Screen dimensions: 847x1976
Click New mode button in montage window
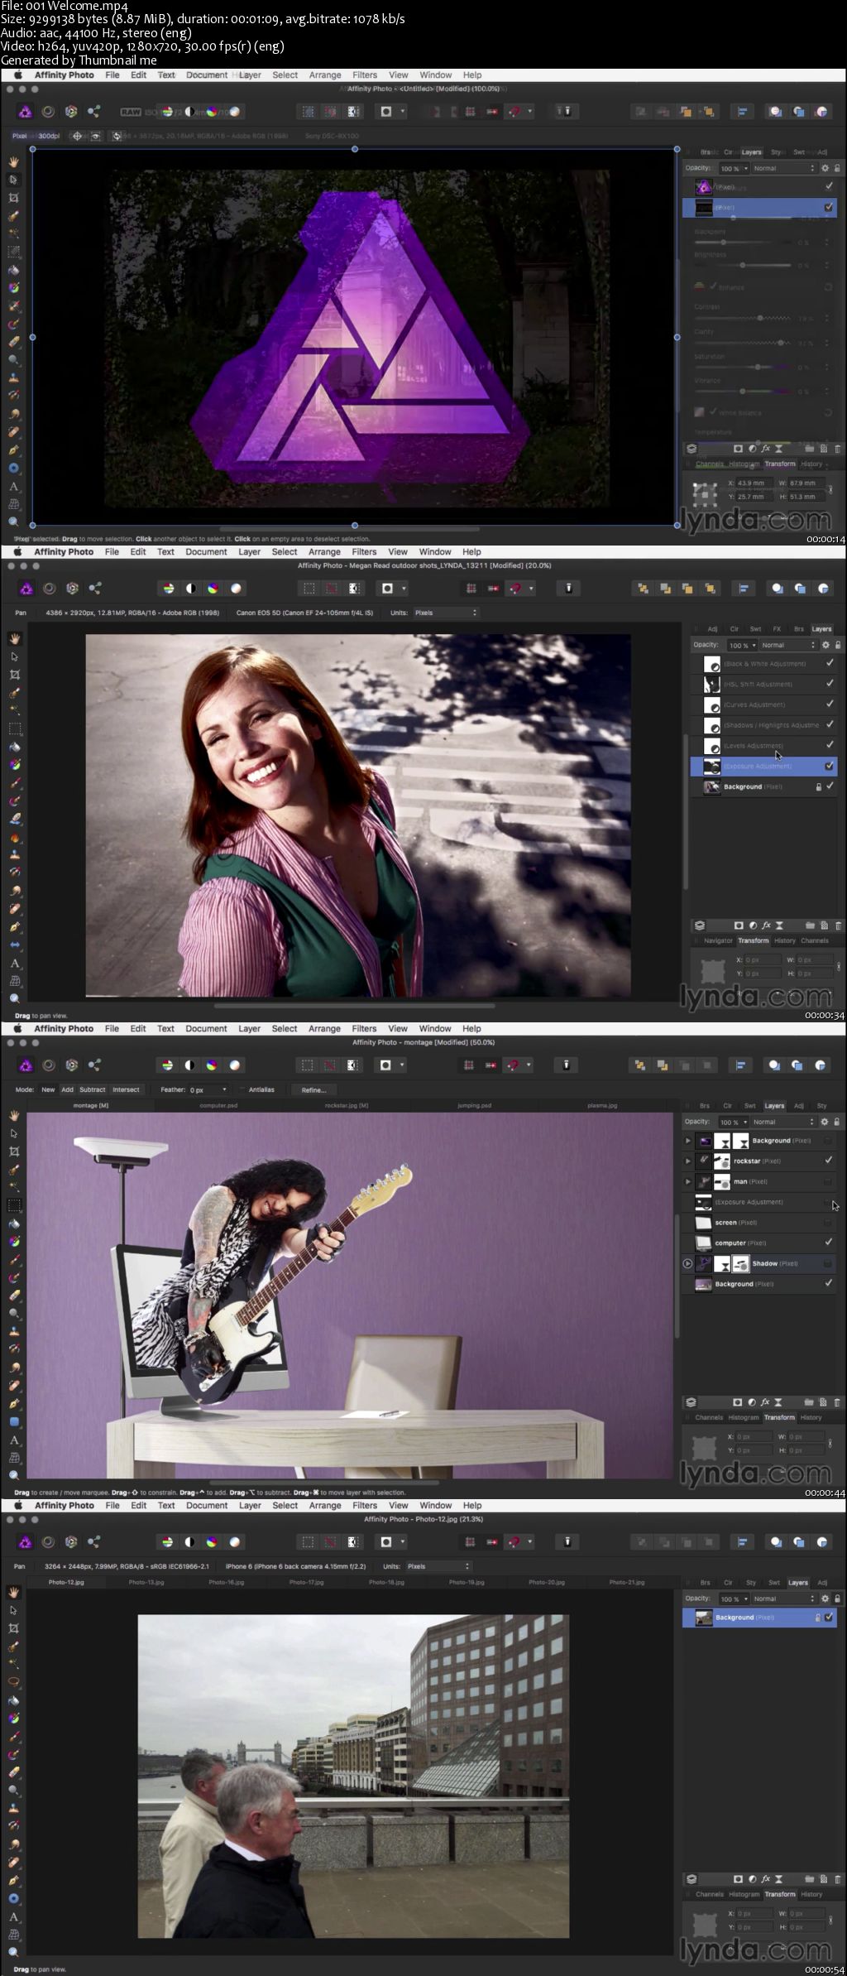[x=48, y=1089]
